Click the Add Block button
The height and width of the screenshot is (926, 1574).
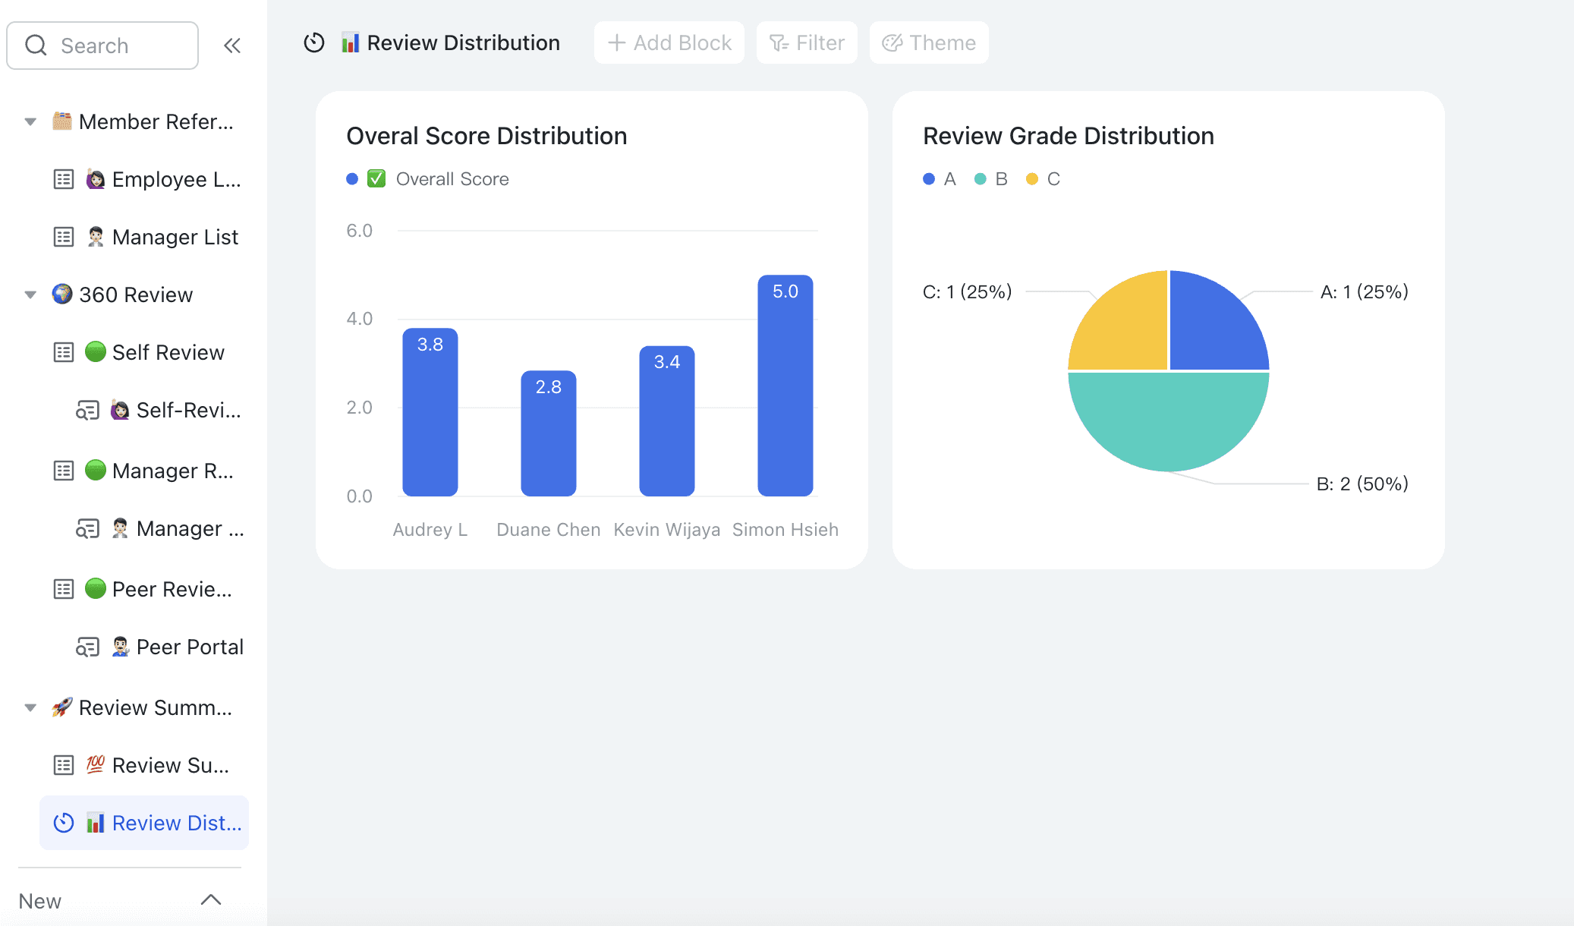click(669, 43)
